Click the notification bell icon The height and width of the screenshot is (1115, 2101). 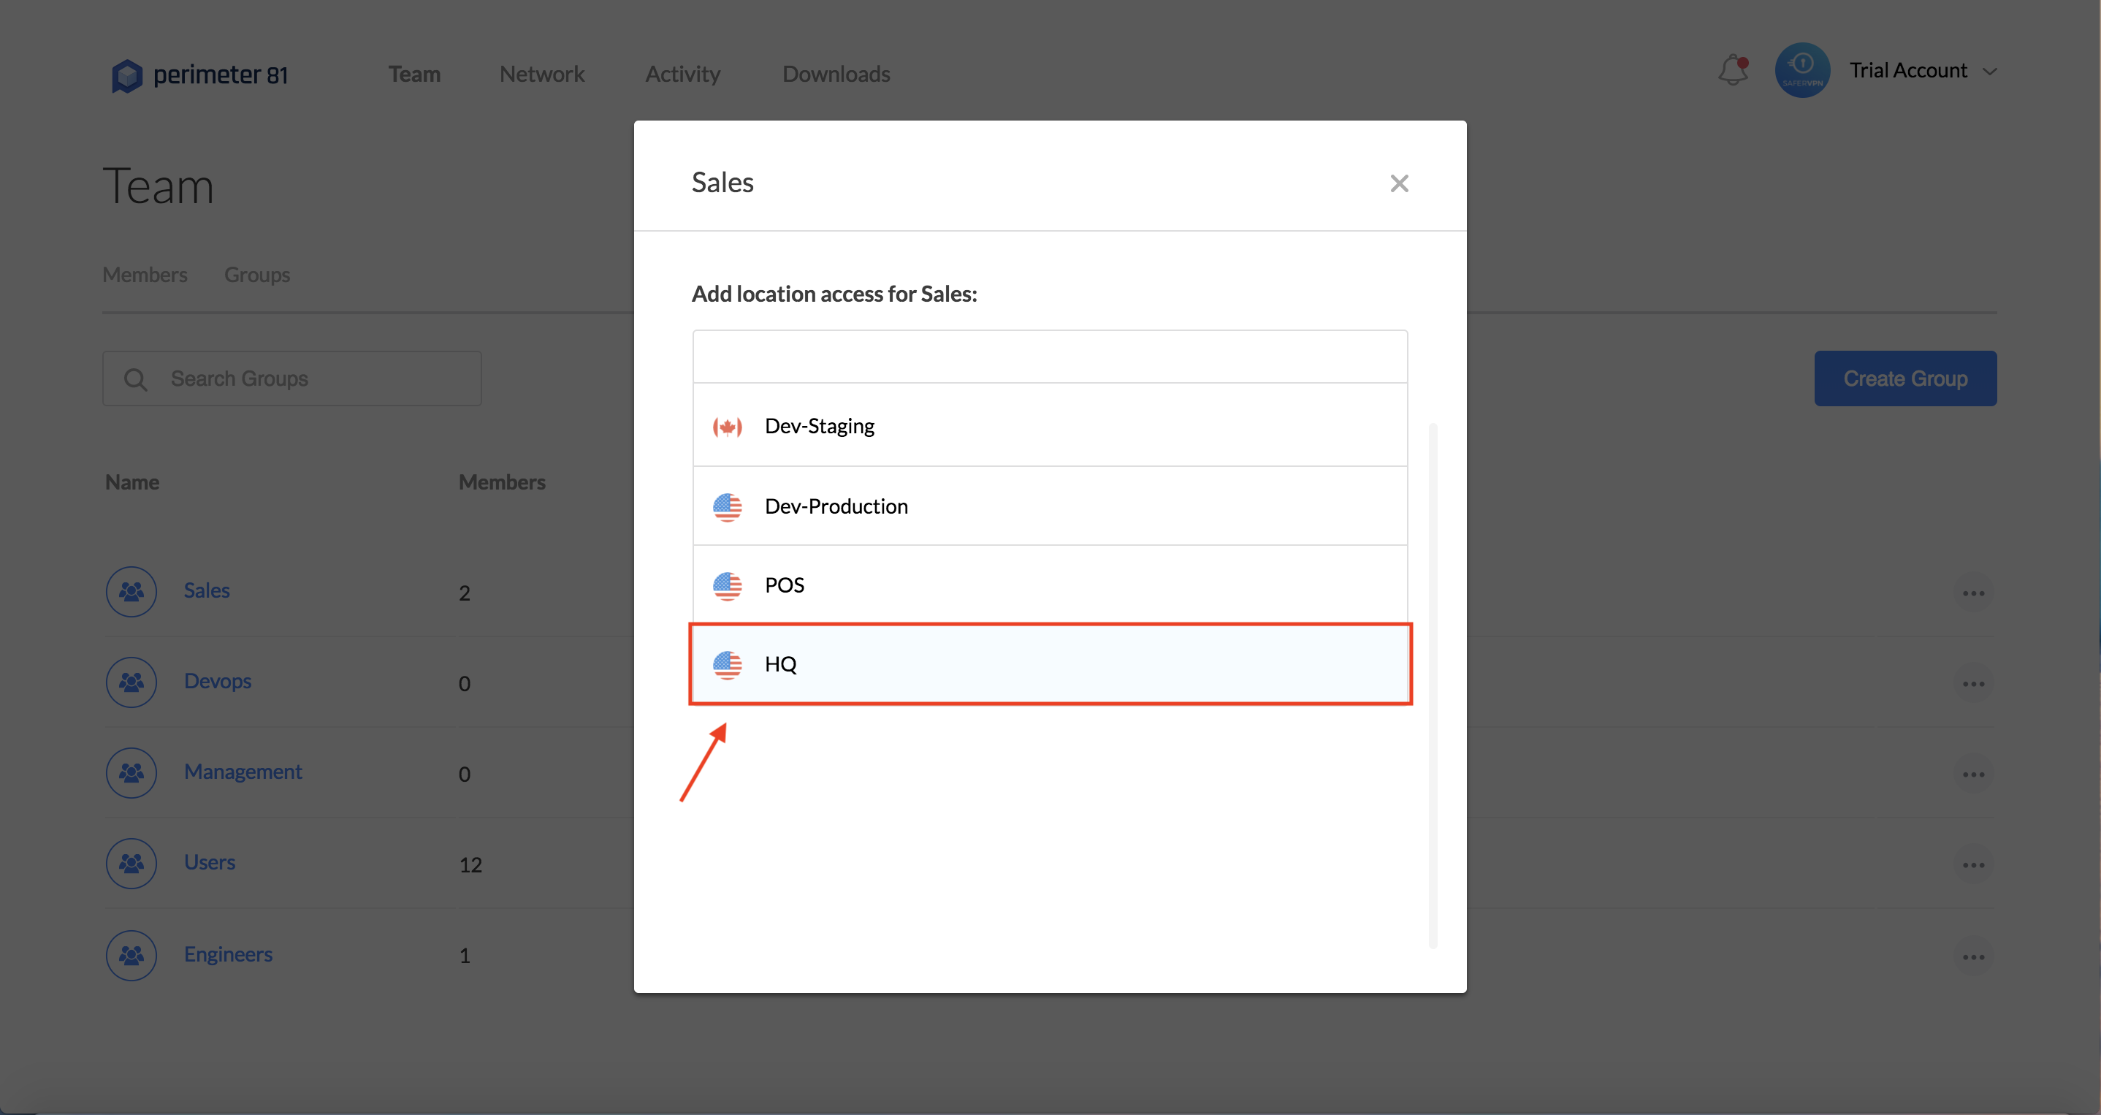1732,71
